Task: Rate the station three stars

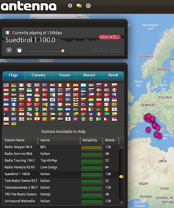Action: 106,50
